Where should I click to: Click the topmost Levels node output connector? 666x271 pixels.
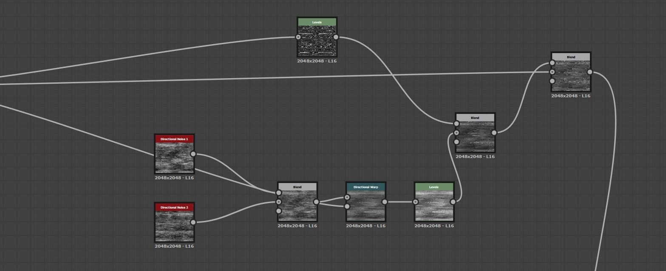(x=336, y=37)
